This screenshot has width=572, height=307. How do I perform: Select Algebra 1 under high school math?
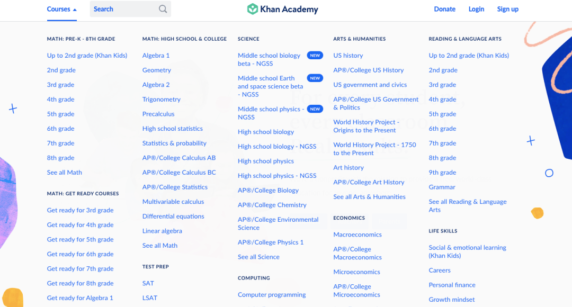tap(156, 56)
